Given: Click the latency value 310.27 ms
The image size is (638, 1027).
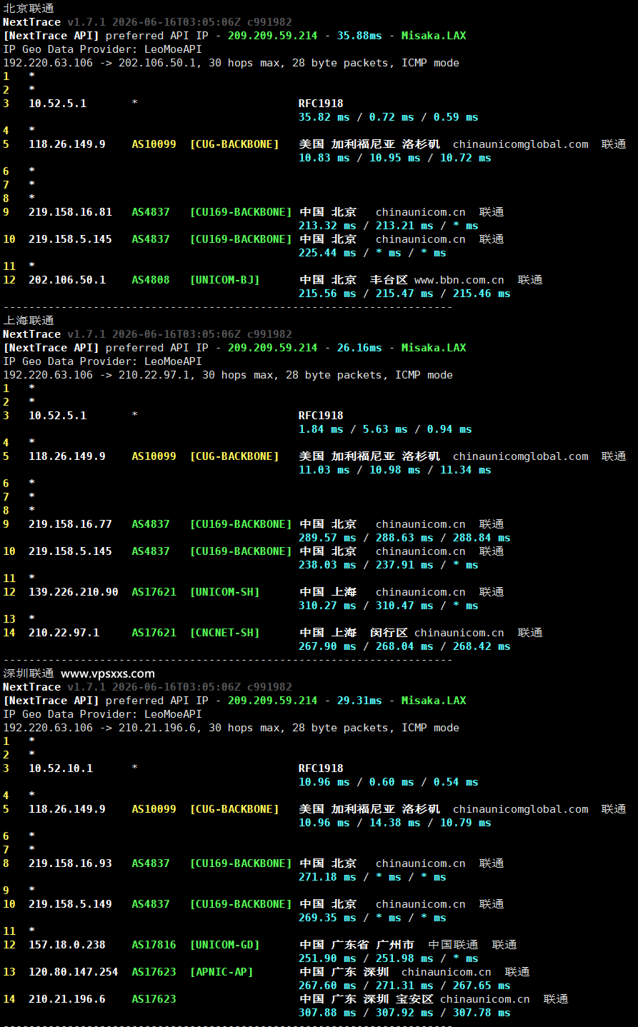Looking at the screenshot, I should [x=327, y=606].
